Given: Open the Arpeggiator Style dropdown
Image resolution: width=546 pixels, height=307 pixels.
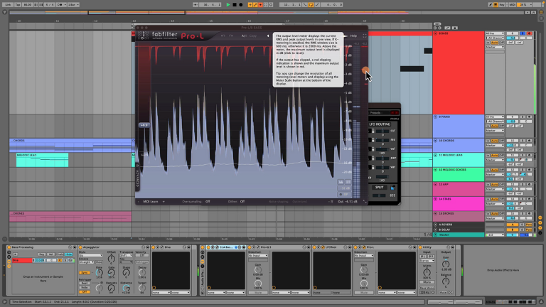Looking at the screenshot, I should click(90, 256).
